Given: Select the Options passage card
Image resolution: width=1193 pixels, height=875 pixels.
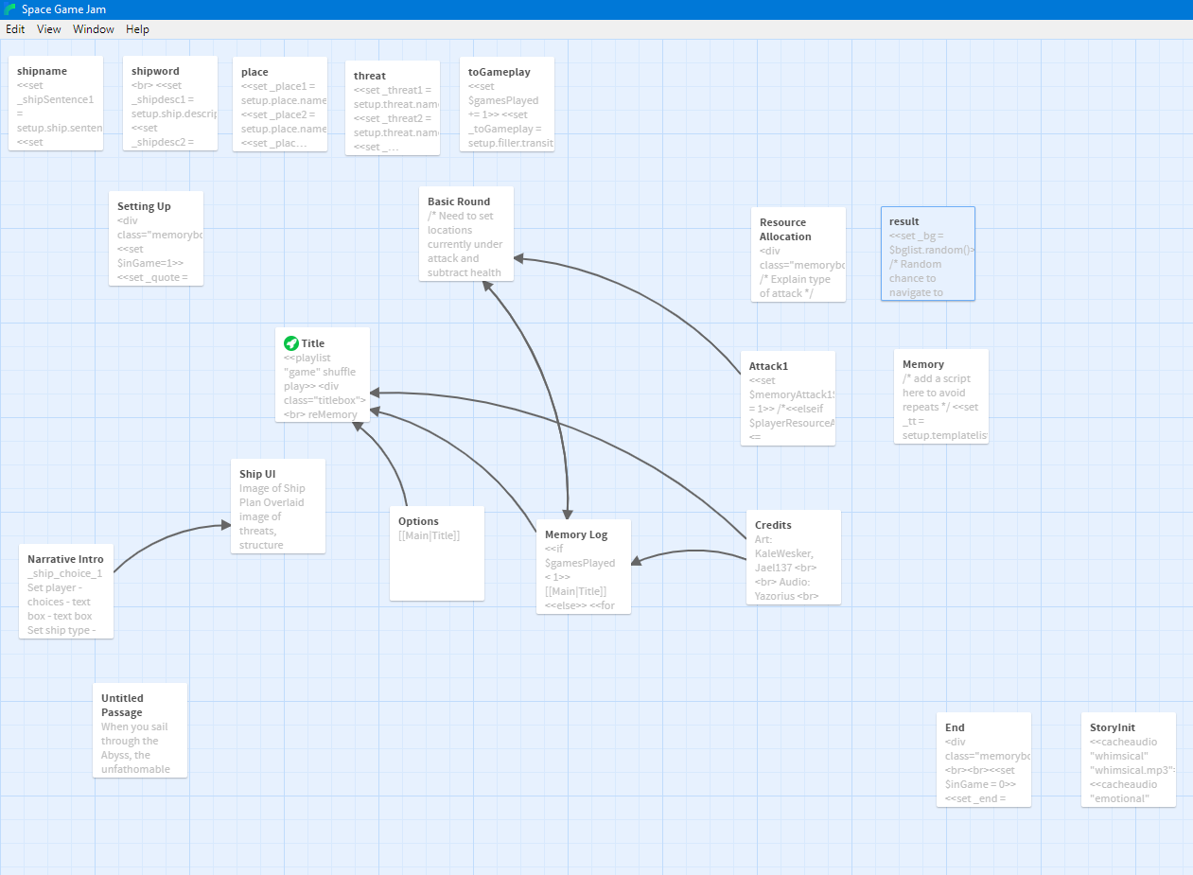Looking at the screenshot, I should click(x=437, y=553).
